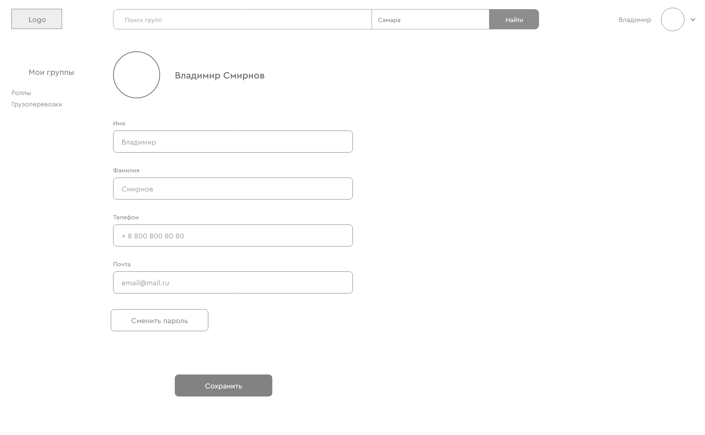This screenshot has height=435, width=705.
Task: Open the Мои группы section
Action: tap(51, 72)
